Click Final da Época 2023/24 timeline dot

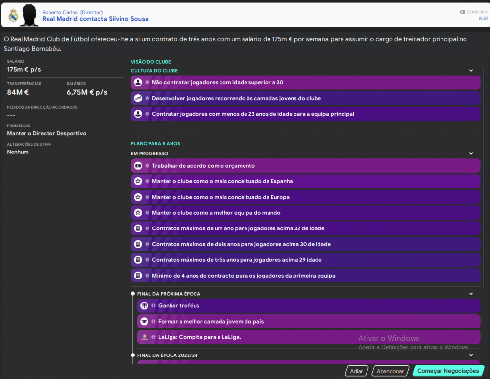tap(133, 355)
